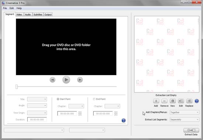Screen dimensions: 203x140
Task: Open Extract List Segments dropdown set to Separately
Action: [x=184, y=120]
